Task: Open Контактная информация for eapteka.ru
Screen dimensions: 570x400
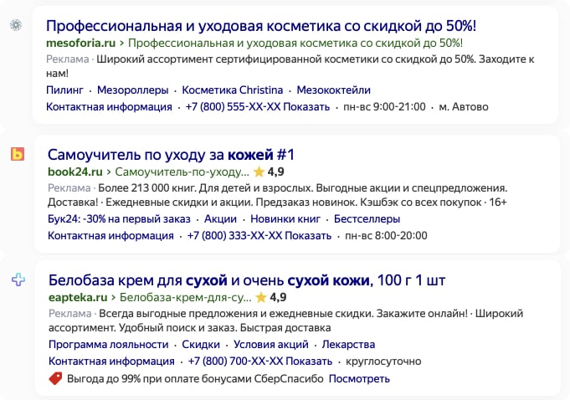Action: tap(111, 362)
